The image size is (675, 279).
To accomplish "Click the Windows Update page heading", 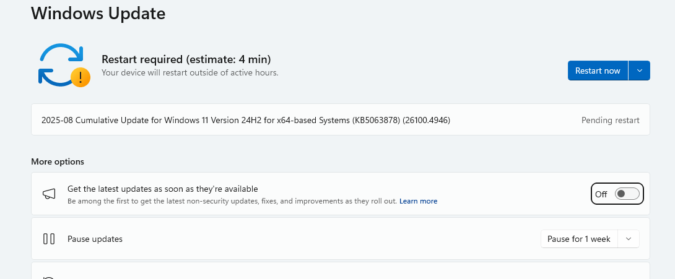I will pos(98,13).
